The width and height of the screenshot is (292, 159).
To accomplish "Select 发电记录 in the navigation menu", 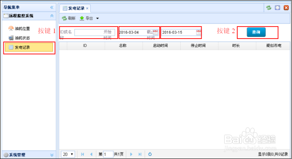I will click(29, 47).
